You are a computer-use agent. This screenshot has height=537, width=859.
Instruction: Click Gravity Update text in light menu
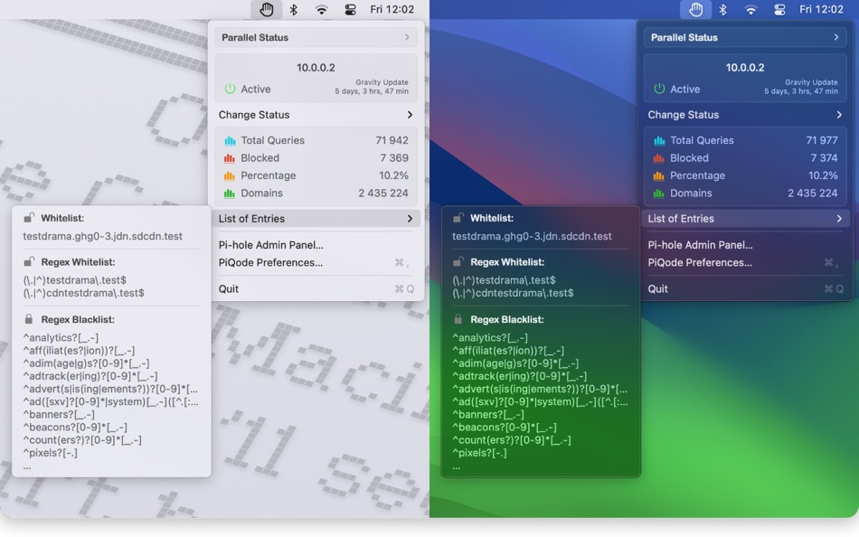pos(382,82)
